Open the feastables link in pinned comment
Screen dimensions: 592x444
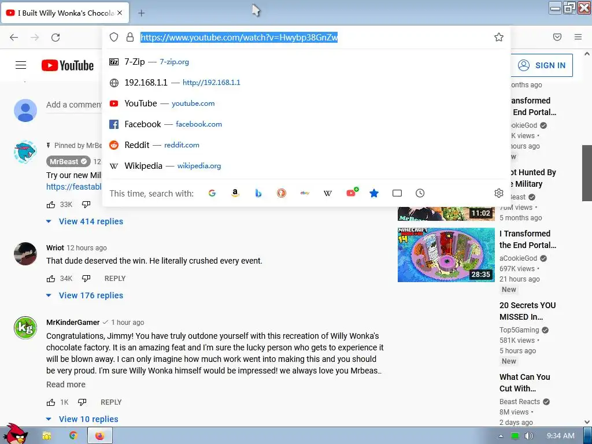coord(74,187)
